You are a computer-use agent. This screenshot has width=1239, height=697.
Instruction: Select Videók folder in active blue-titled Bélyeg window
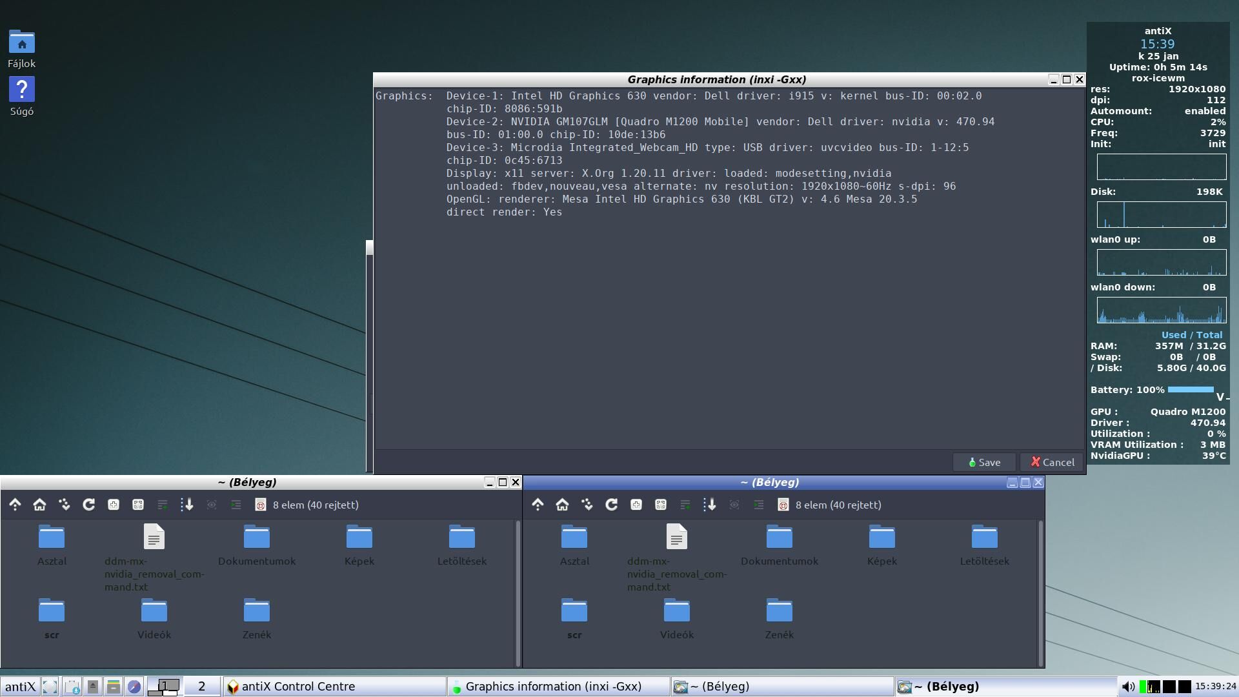coord(677,619)
